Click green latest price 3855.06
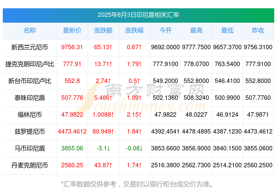Viewport: 277px width, 193px height. point(72,148)
